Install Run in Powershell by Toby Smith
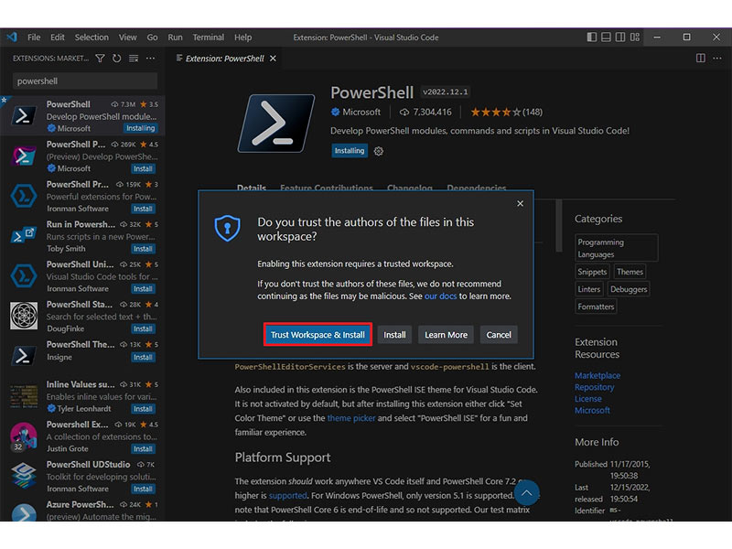This screenshot has width=732, height=549. coord(143,249)
